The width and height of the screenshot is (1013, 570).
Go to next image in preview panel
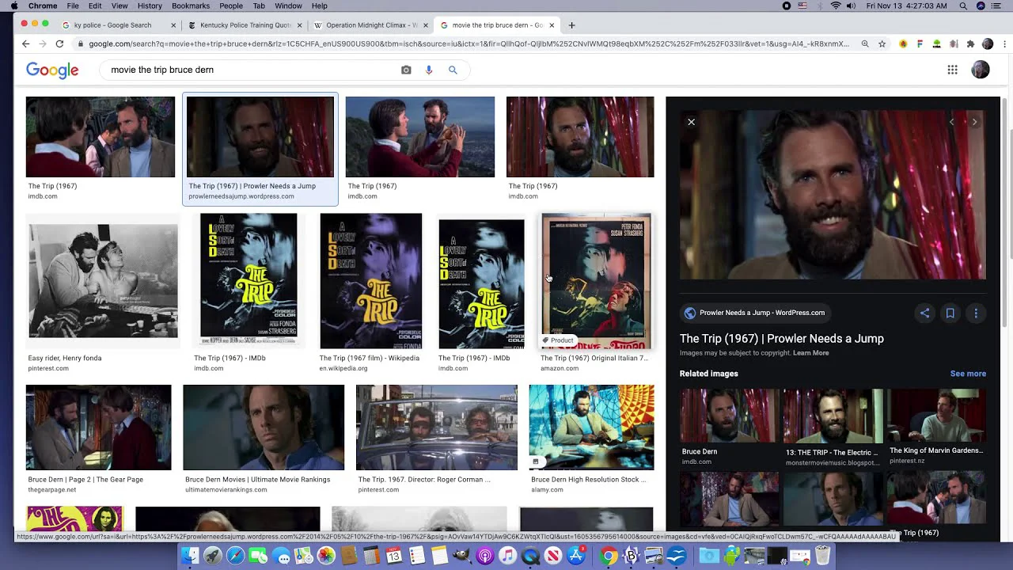coord(974,122)
